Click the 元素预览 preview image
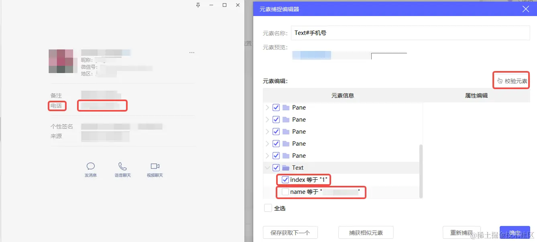The image size is (537, 242). [x=349, y=55]
